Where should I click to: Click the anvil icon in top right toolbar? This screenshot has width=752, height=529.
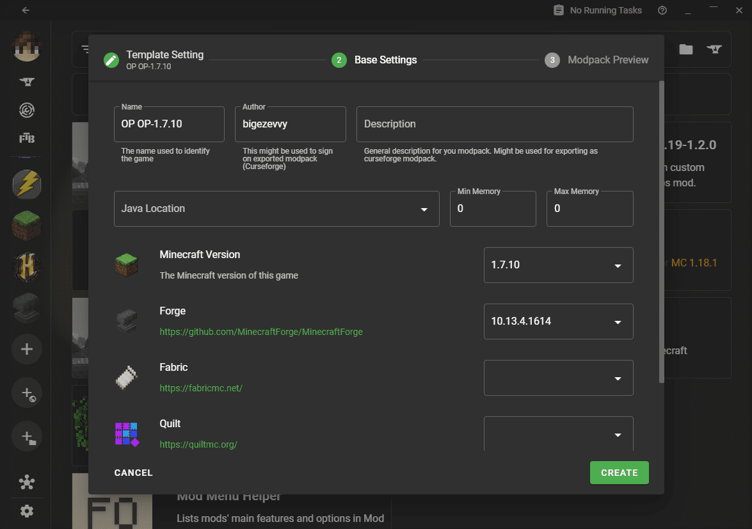[714, 49]
